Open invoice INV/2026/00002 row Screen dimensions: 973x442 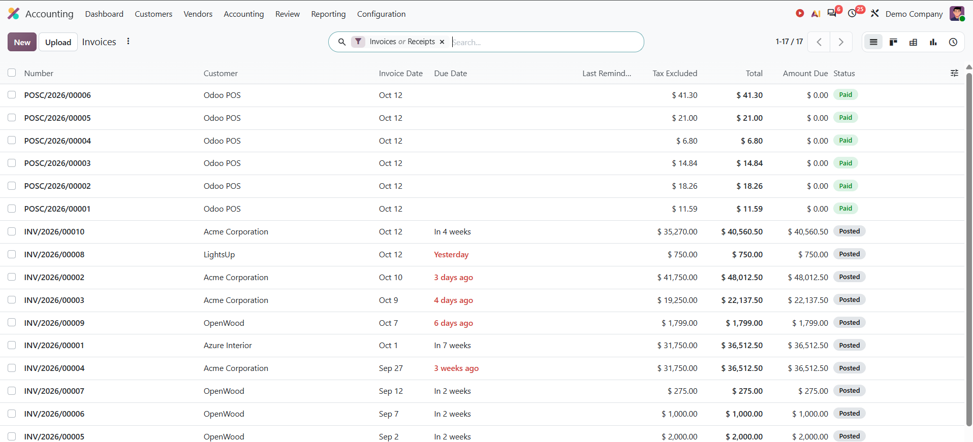point(482,277)
